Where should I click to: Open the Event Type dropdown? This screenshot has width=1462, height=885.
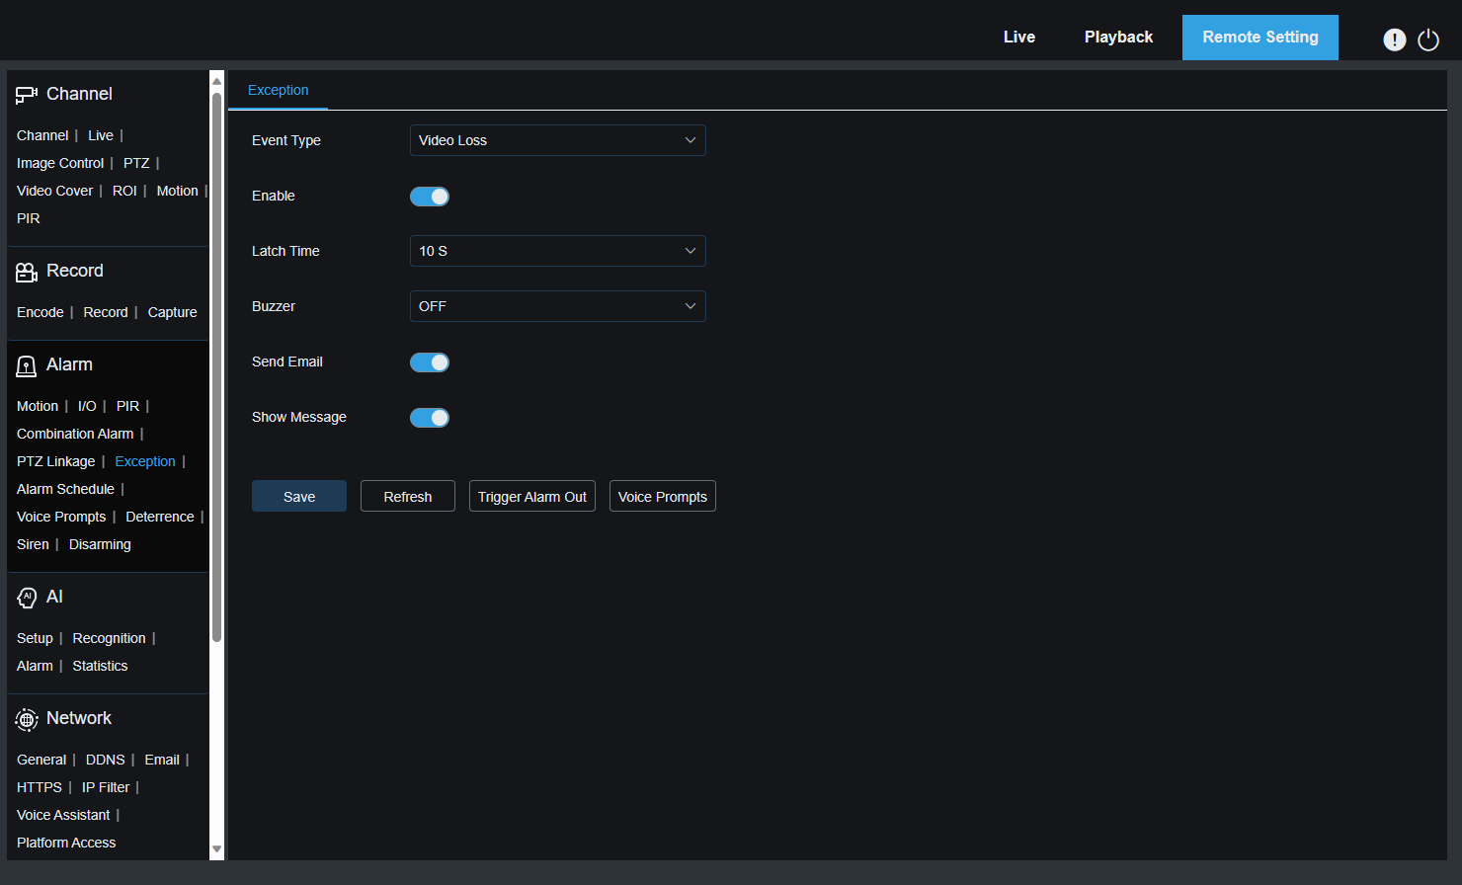[x=557, y=140]
